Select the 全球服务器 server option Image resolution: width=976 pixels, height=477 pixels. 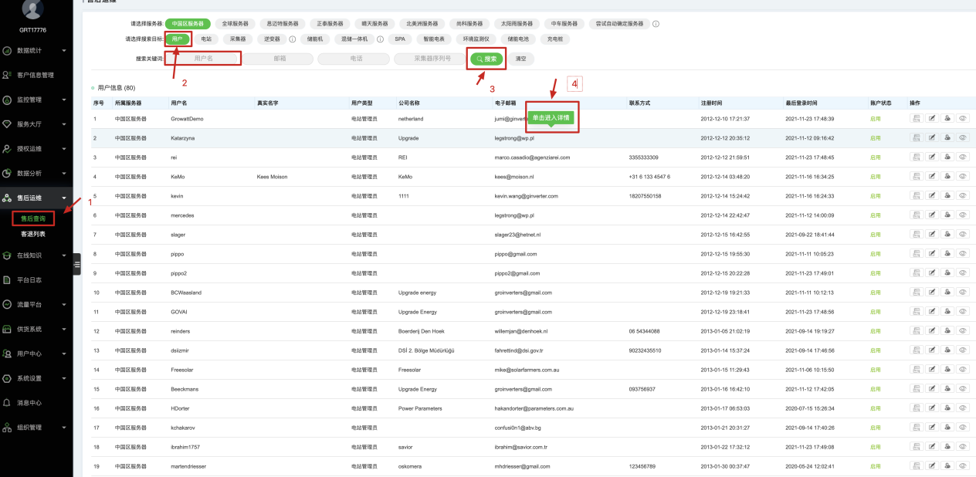[236, 24]
